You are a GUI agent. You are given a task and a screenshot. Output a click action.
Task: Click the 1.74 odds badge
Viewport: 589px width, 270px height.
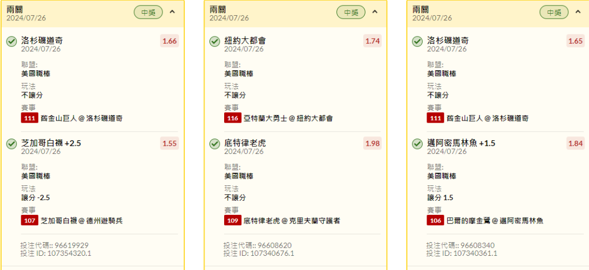click(x=372, y=41)
